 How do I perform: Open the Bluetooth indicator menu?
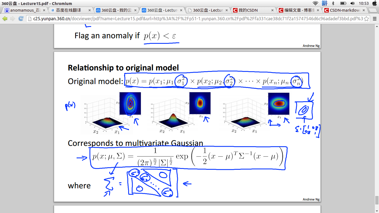click(333, 3)
